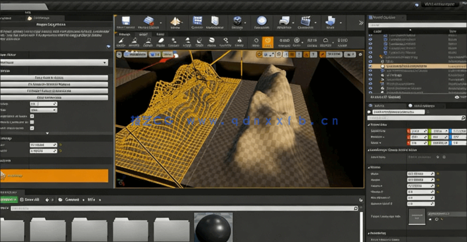
Task: Open Source Control dropdown arrow
Action: 161,23
